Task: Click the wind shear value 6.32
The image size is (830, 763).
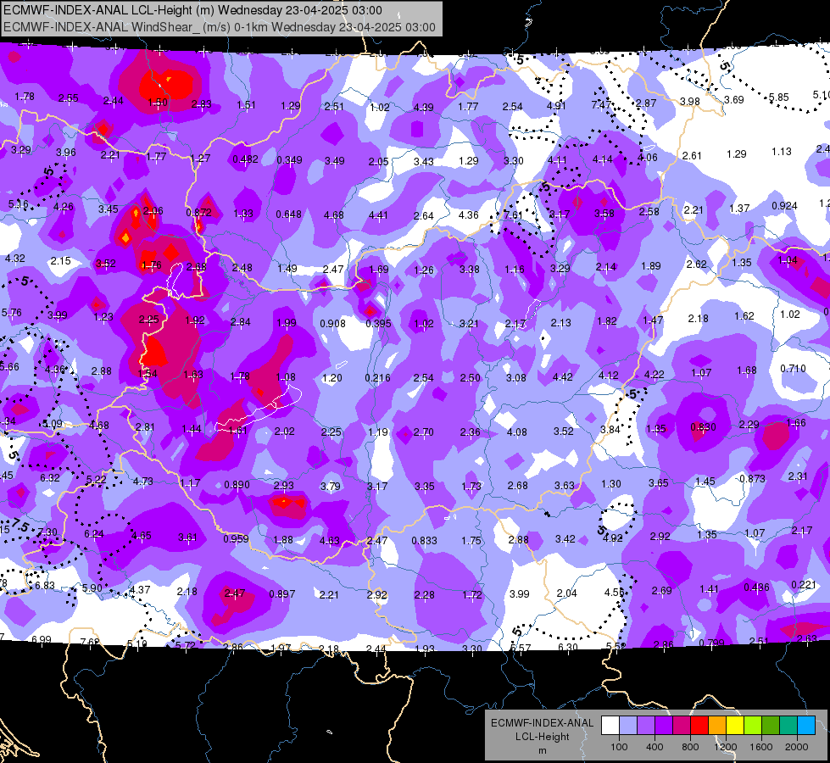Action: [x=50, y=478]
